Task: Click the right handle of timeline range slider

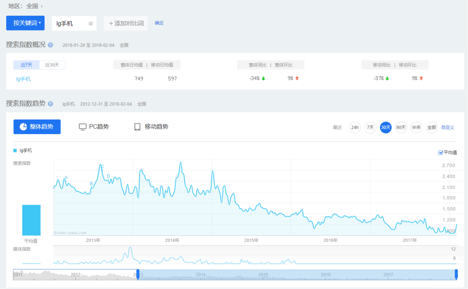Action: coord(456,274)
